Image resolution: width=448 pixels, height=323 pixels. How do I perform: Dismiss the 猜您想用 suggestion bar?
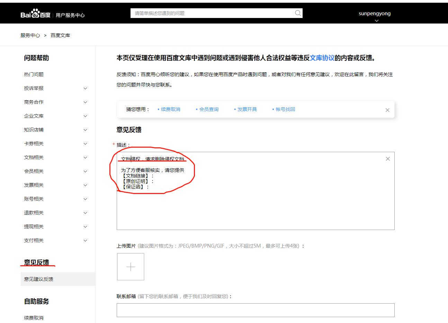[387, 110]
